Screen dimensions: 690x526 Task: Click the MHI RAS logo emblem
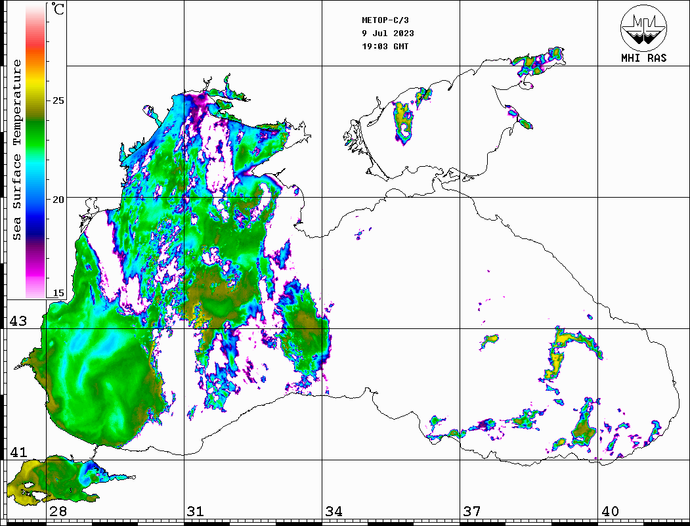coord(643,28)
